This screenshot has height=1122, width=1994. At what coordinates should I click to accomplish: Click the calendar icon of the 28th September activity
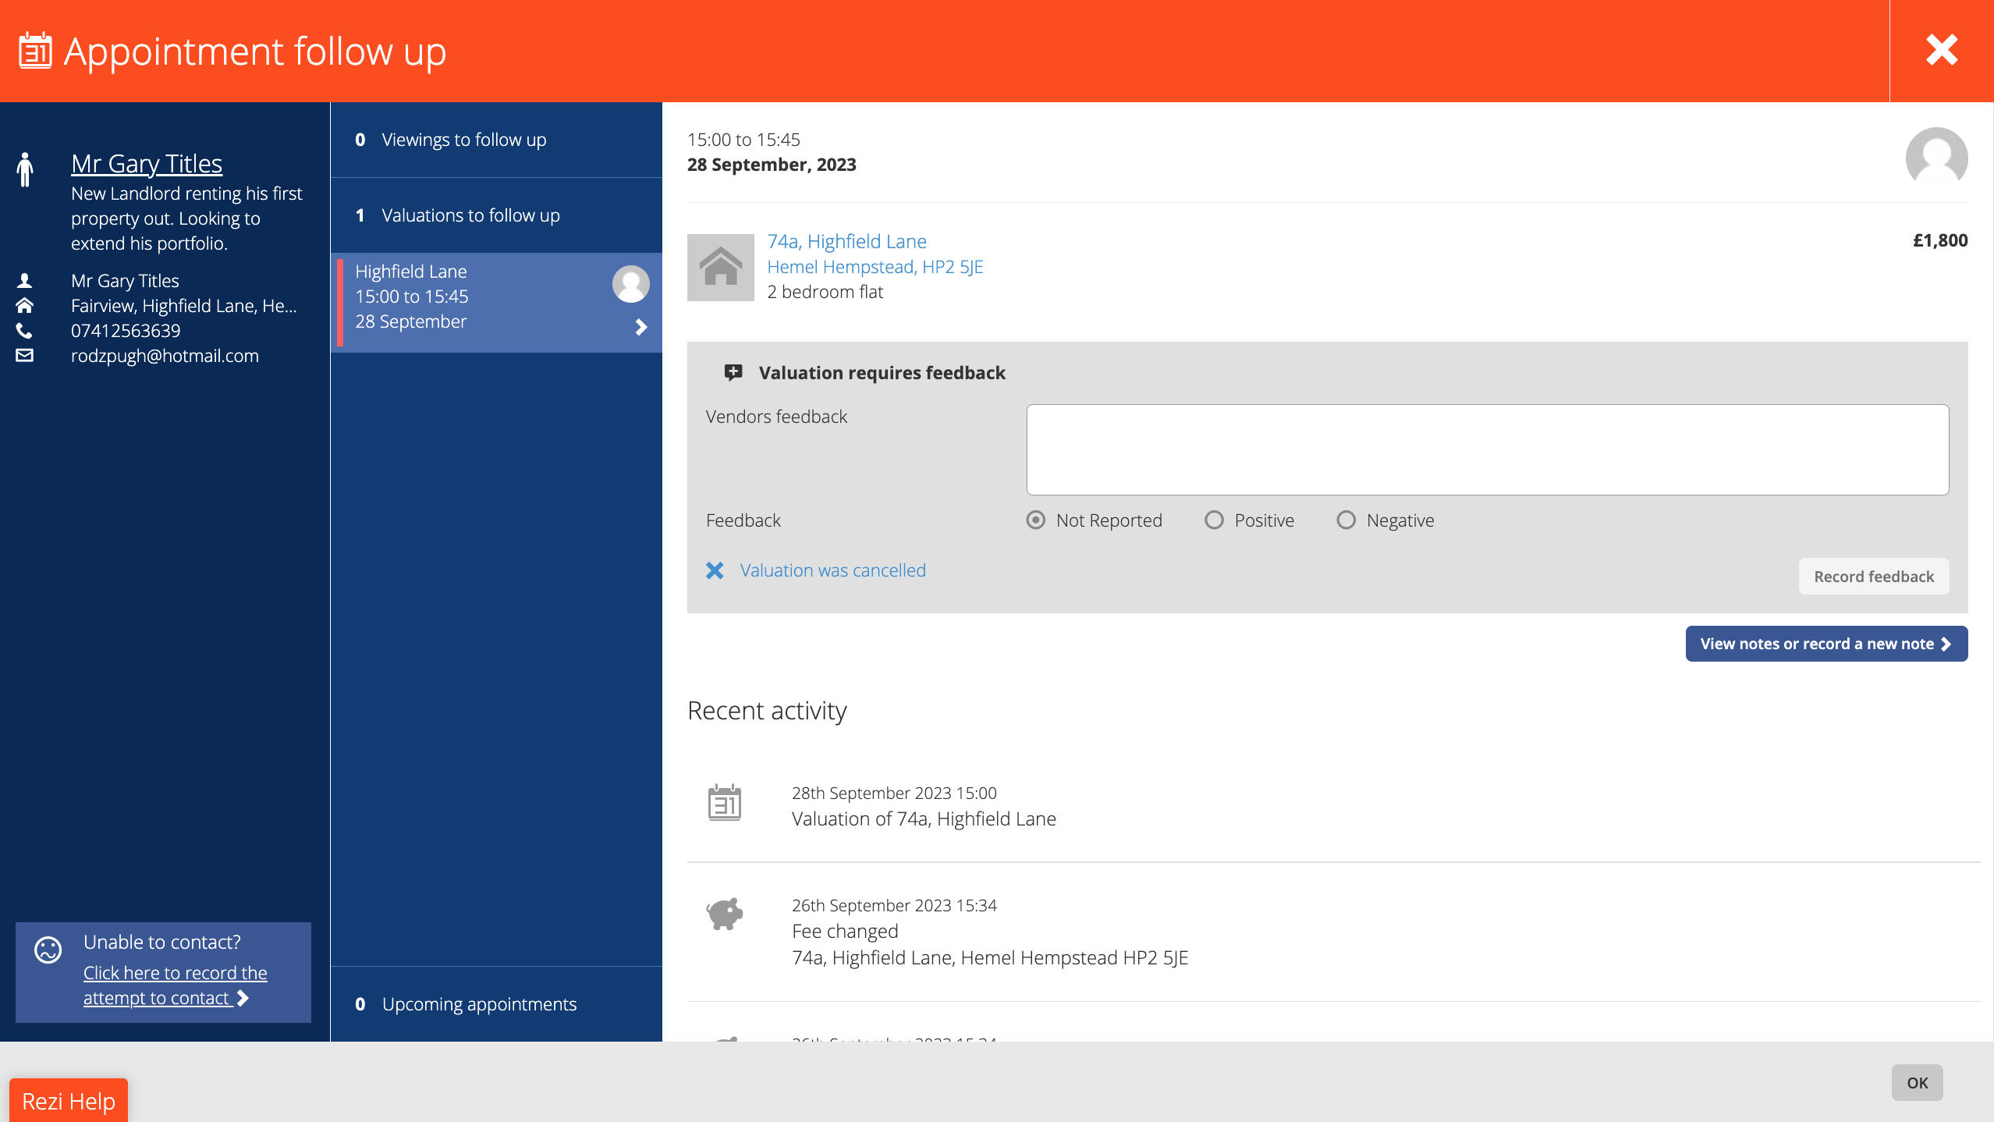pos(725,803)
